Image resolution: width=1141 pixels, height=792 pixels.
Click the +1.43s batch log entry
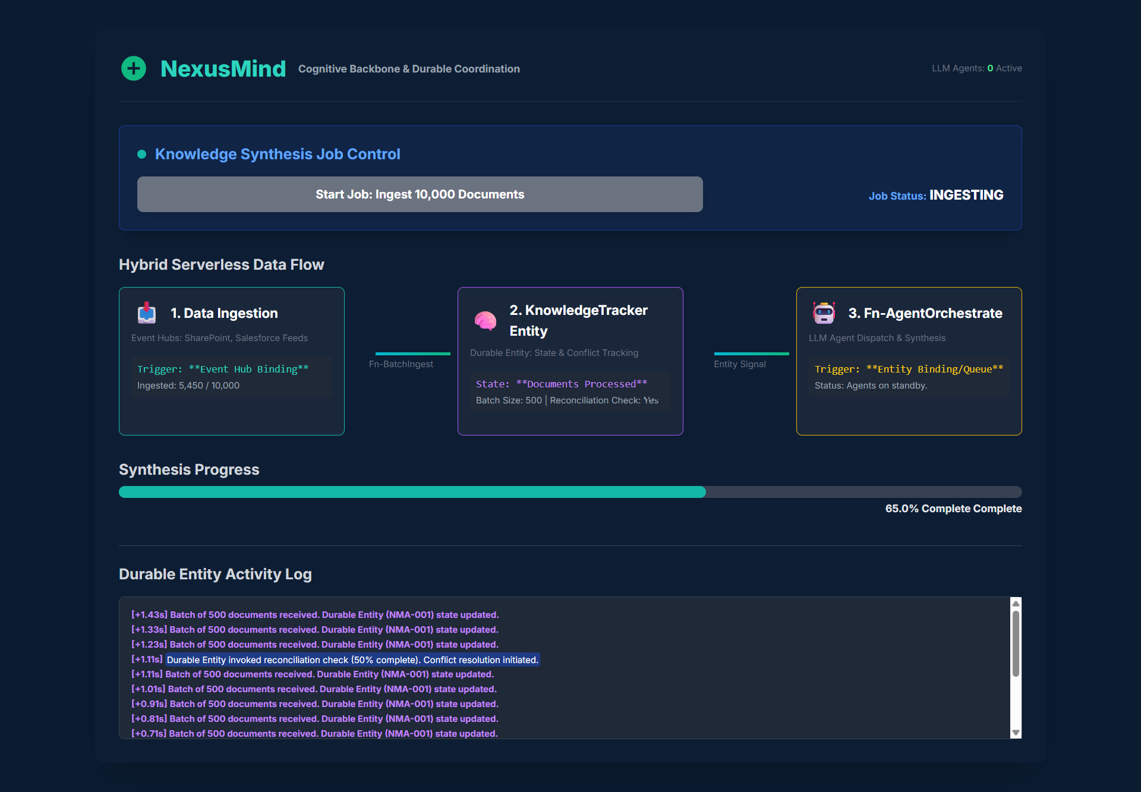point(315,615)
